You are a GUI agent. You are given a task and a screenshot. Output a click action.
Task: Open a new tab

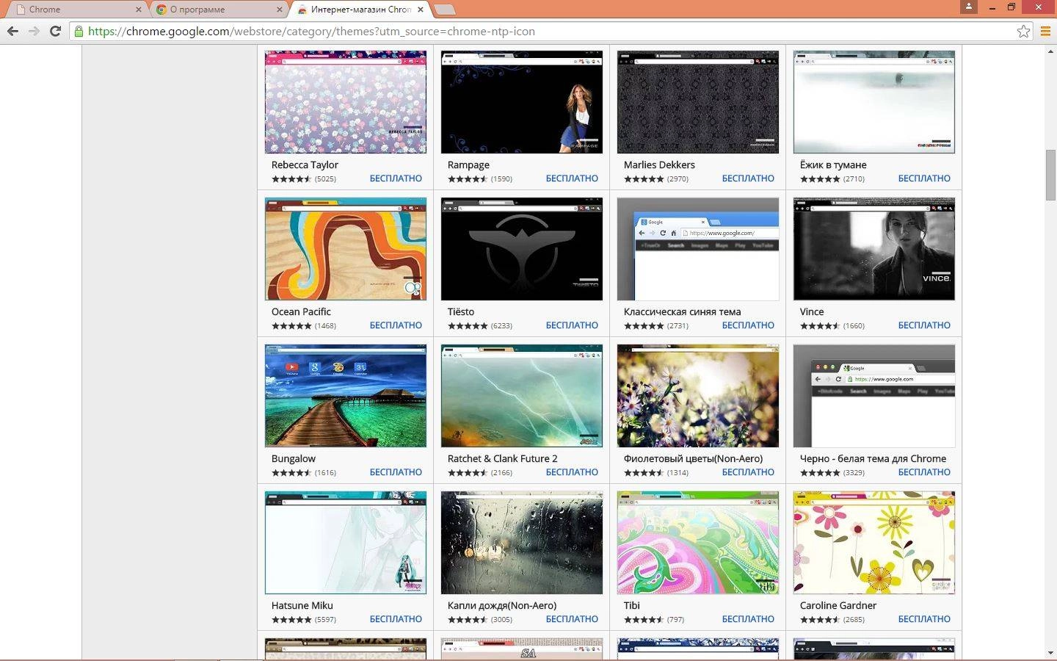444,10
